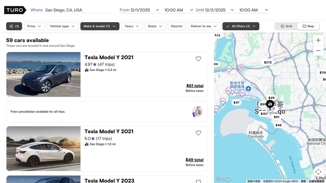Click the airport marker on map
The image size is (326, 183).
[248, 89]
